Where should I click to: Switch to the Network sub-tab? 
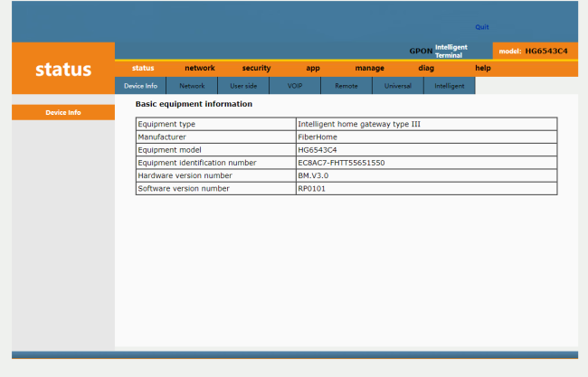coord(192,86)
